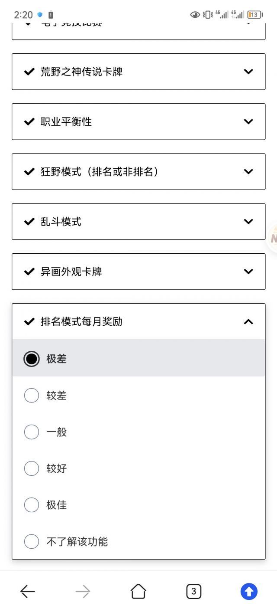Select the 一般 radio option

coord(138,432)
